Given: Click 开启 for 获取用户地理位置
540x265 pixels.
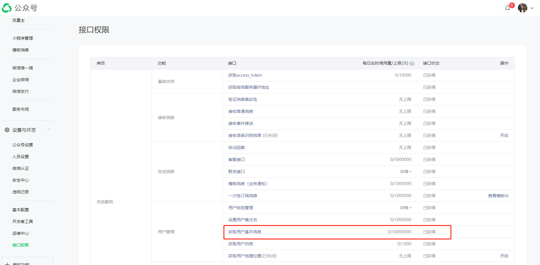Looking at the screenshot, I should click(504, 256).
